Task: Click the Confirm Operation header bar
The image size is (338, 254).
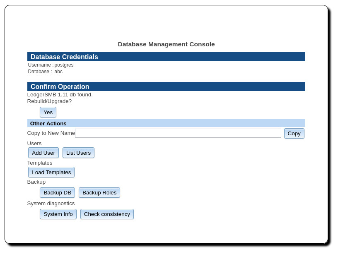Action: [x=166, y=86]
